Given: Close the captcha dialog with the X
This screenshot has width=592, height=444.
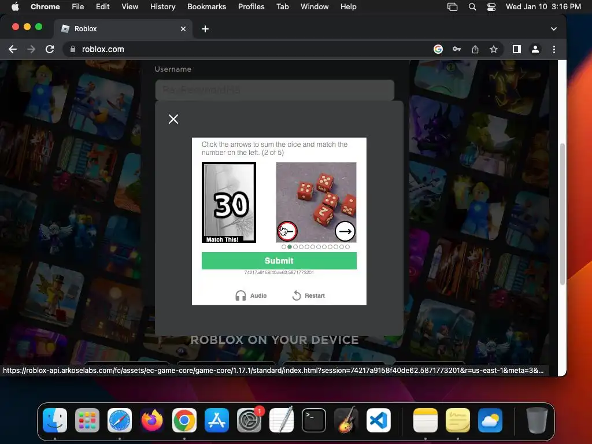Looking at the screenshot, I should tap(173, 119).
